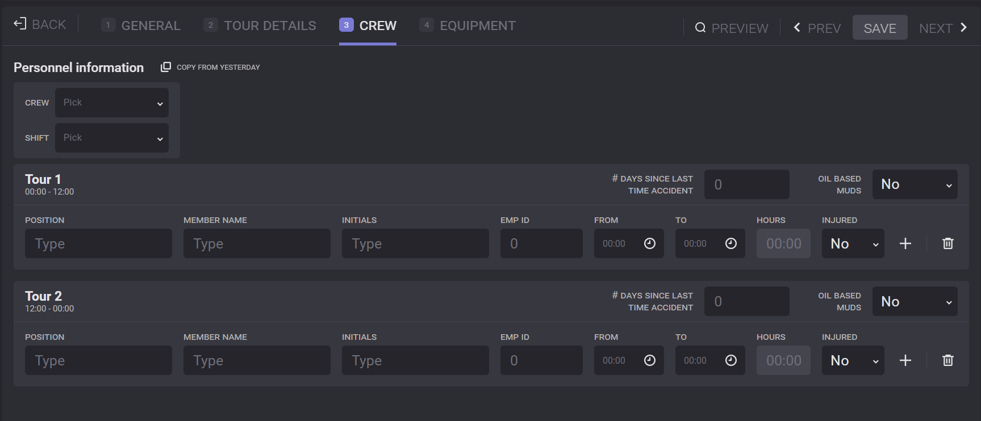Open Tour 1 Injured dropdown

click(853, 243)
